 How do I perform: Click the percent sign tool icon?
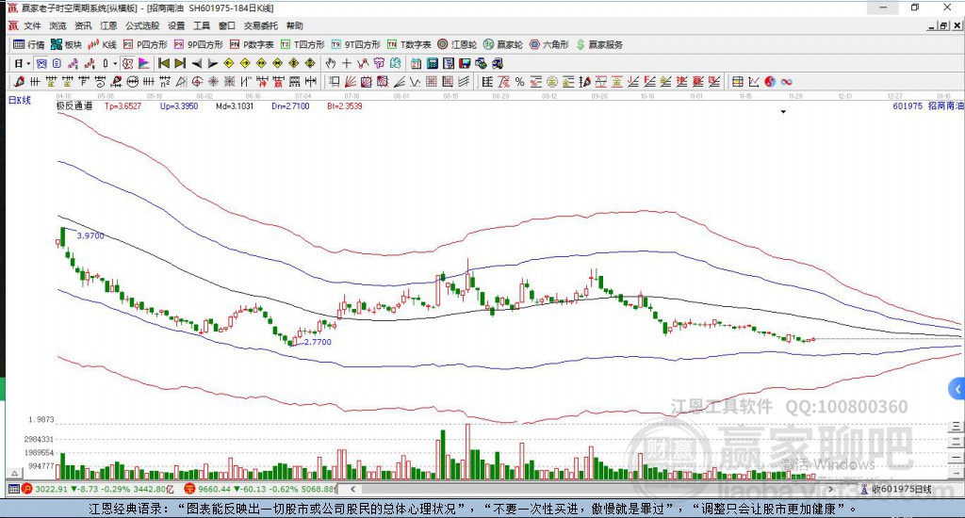519,82
